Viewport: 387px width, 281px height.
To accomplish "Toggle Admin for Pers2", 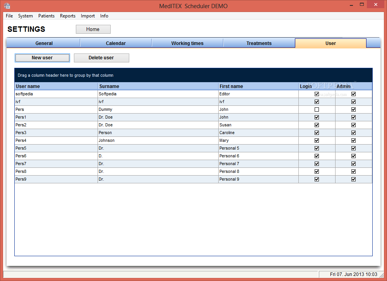I will tap(353, 125).
